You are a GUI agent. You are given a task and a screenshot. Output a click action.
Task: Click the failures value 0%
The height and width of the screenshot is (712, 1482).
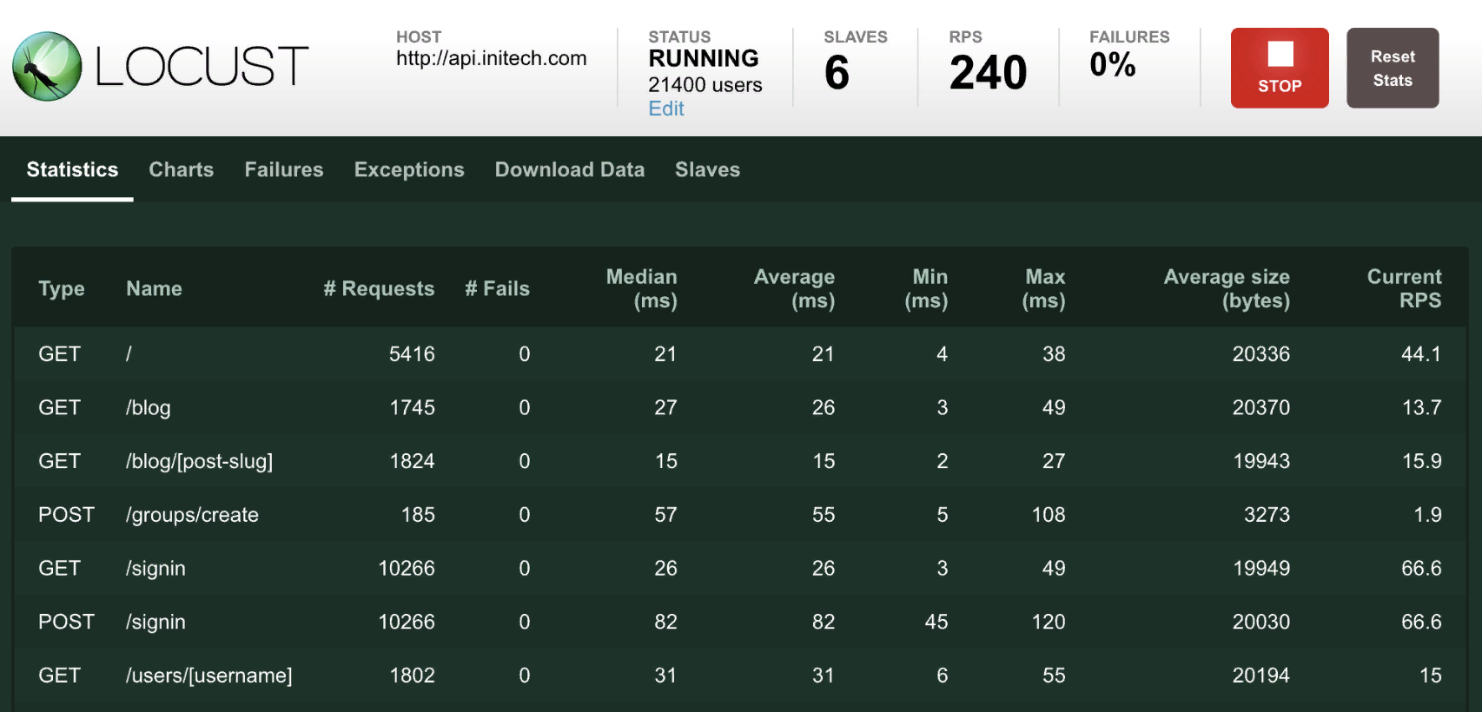point(1113,64)
